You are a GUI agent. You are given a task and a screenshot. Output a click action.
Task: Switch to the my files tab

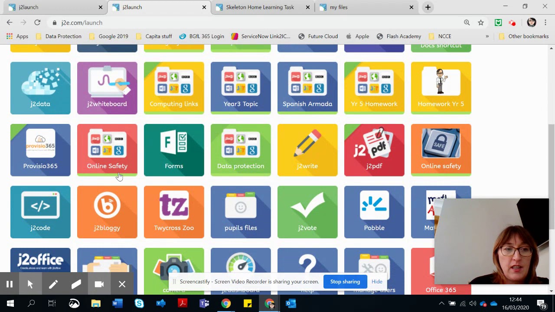[x=366, y=7]
